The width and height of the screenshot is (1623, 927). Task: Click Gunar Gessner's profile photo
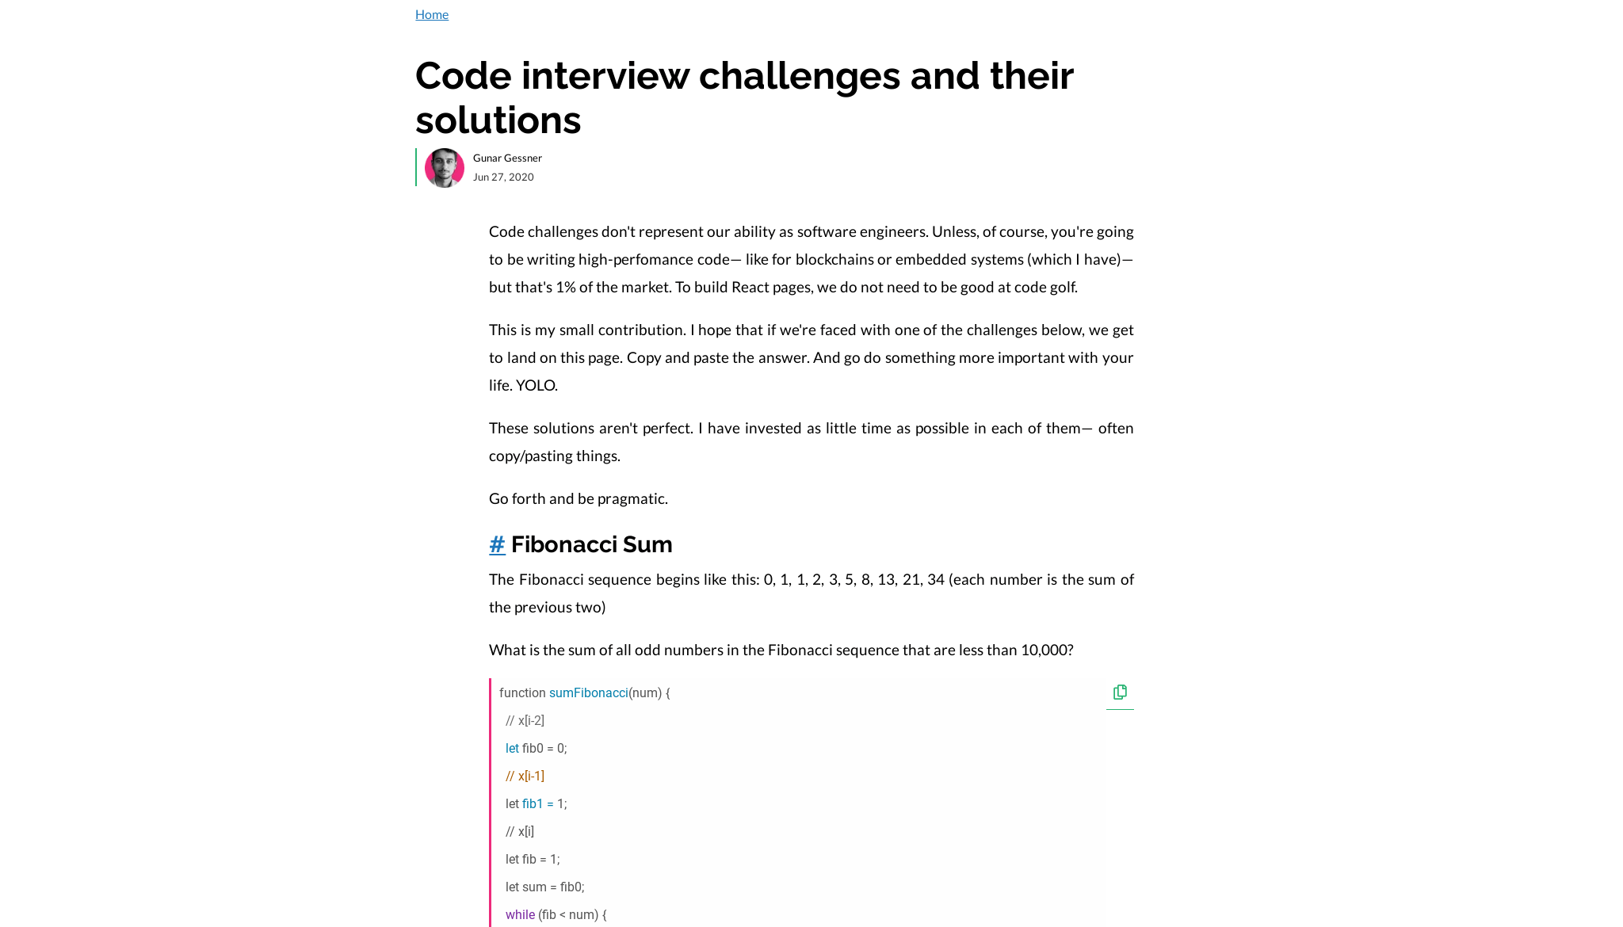[x=445, y=168]
